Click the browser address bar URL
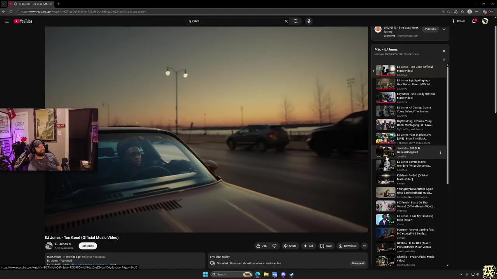The width and height of the screenshot is (497, 279). click(84, 12)
